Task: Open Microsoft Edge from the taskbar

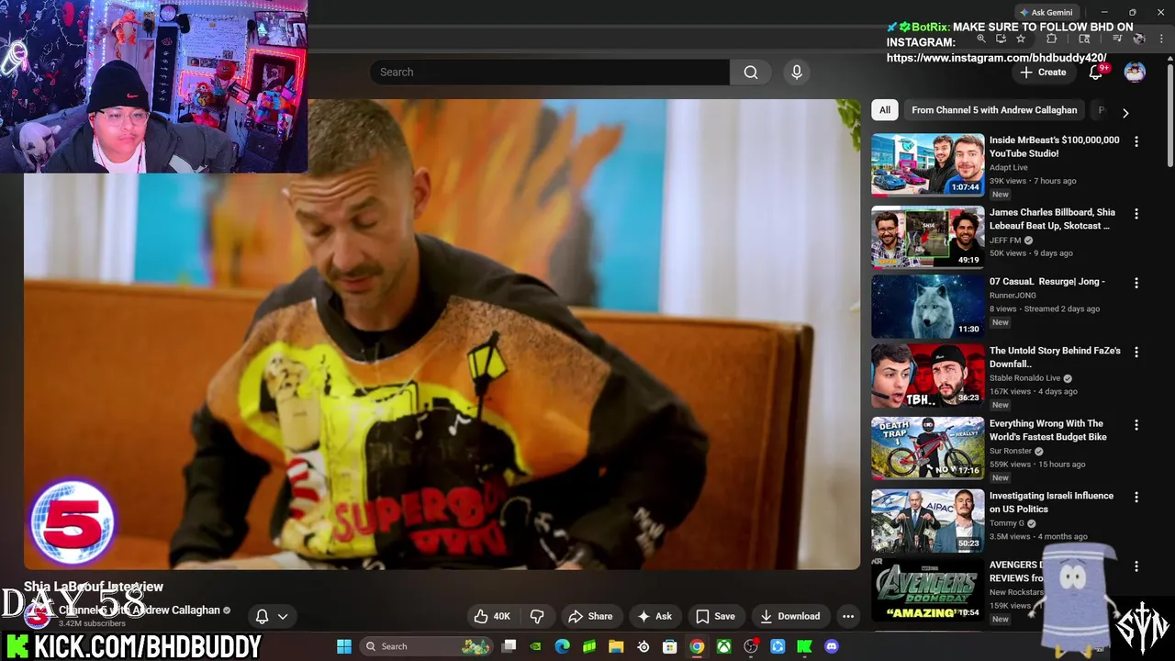Action: pos(563,646)
